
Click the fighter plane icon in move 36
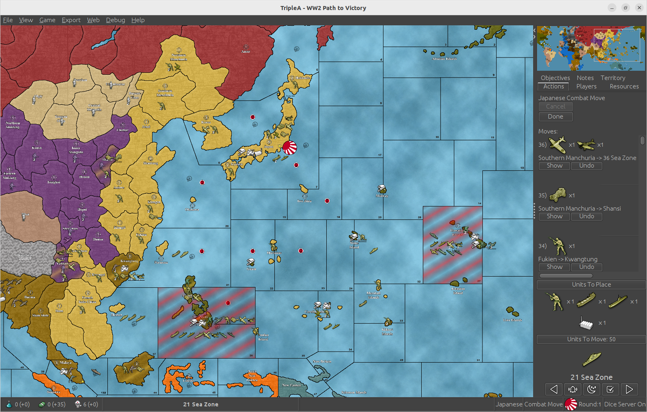557,145
